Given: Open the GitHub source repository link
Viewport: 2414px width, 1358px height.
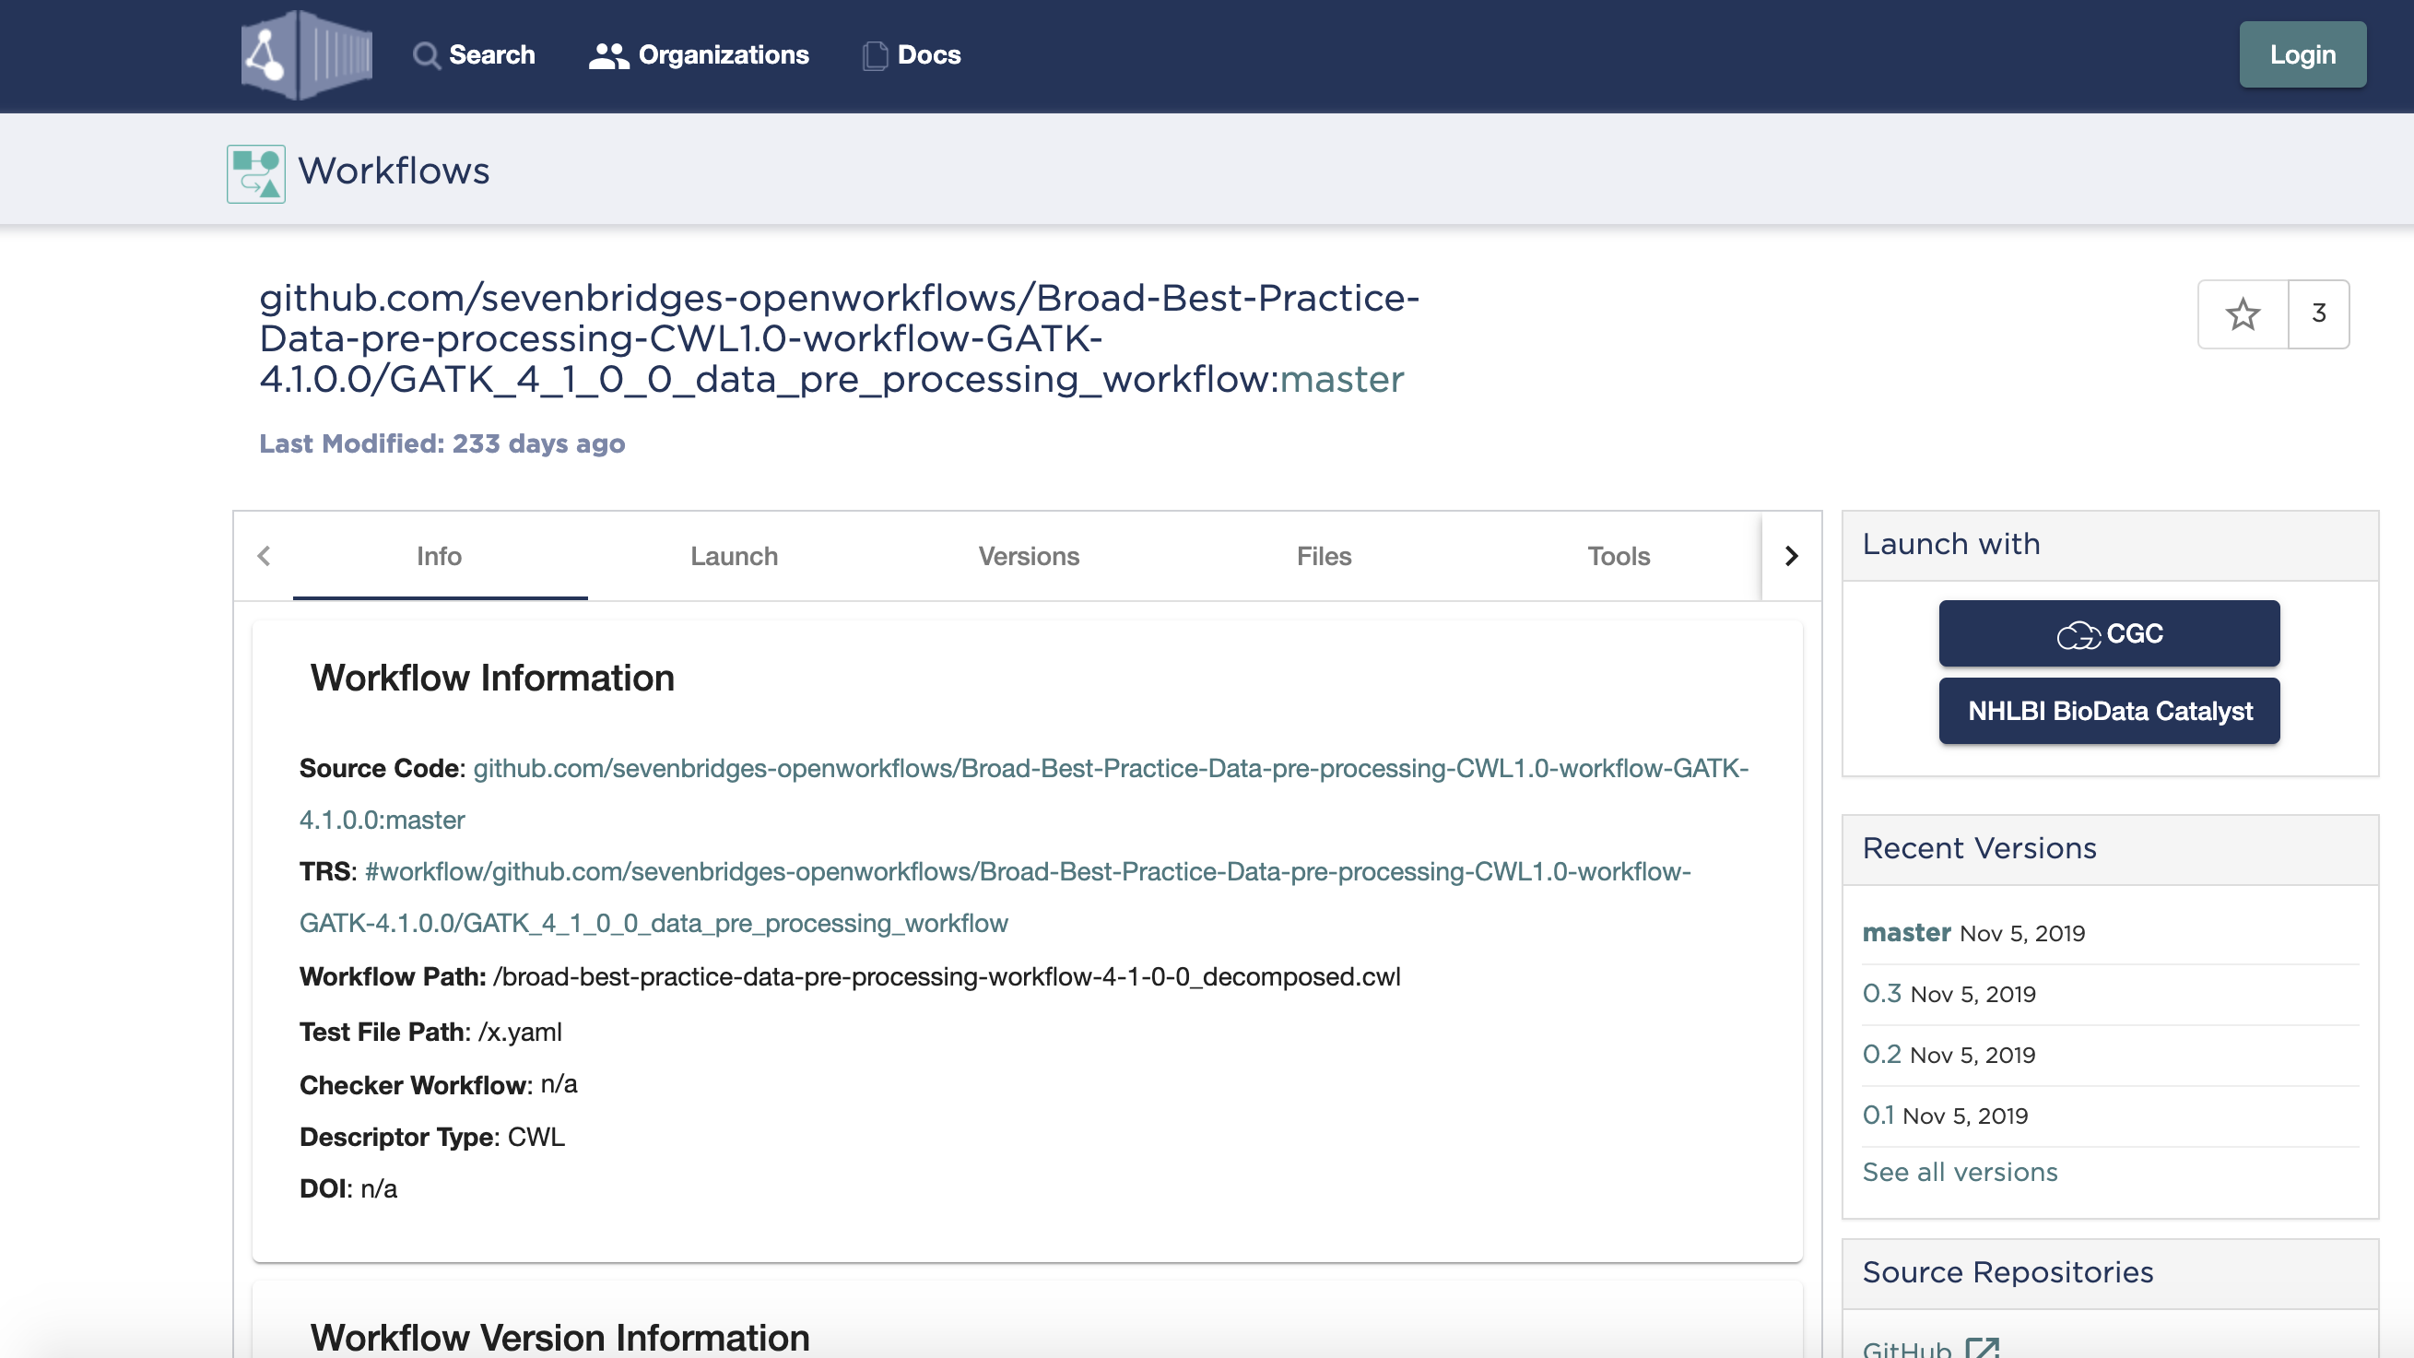Looking at the screenshot, I should coord(1906,1348).
